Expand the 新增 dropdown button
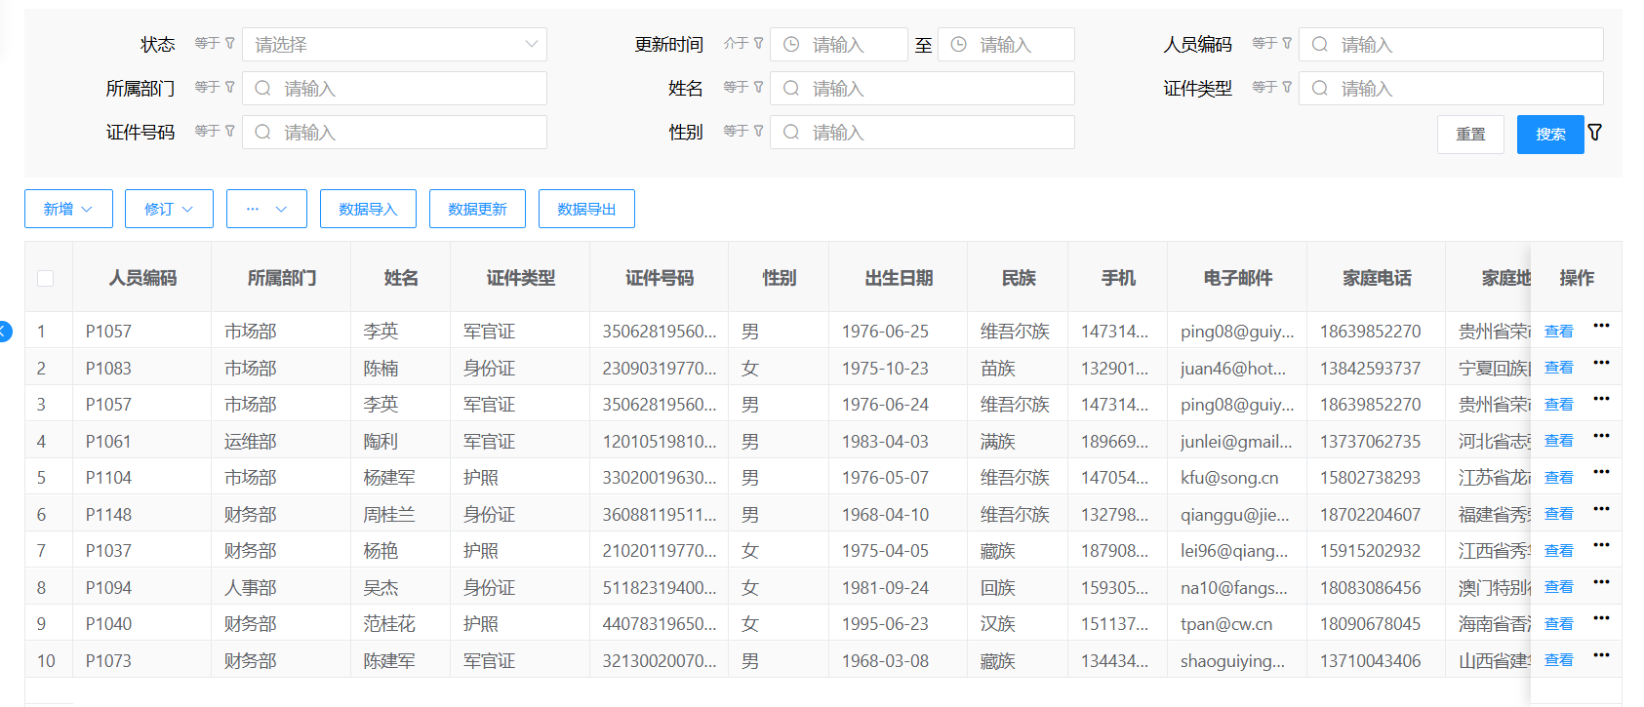The height and width of the screenshot is (707, 1644). pyautogui.click(x=68, y=209)
